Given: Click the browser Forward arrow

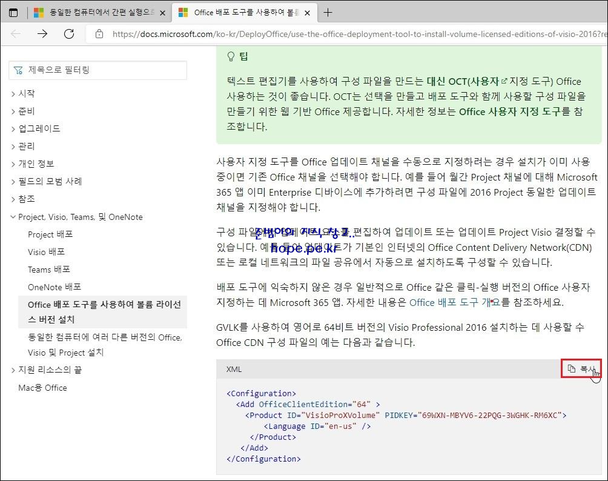Looking at the screenshot, I should click(x=42, y=34).
